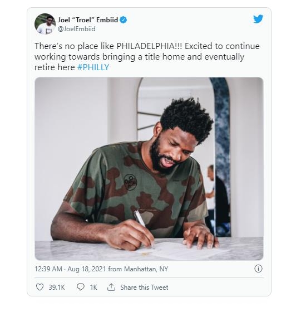Open the 12:39 AM · Aug 18, 2021 timestamp
Image resolution: width=291 pixels, height=312 pixels.
pyautogui.click(x=70, y=269)
